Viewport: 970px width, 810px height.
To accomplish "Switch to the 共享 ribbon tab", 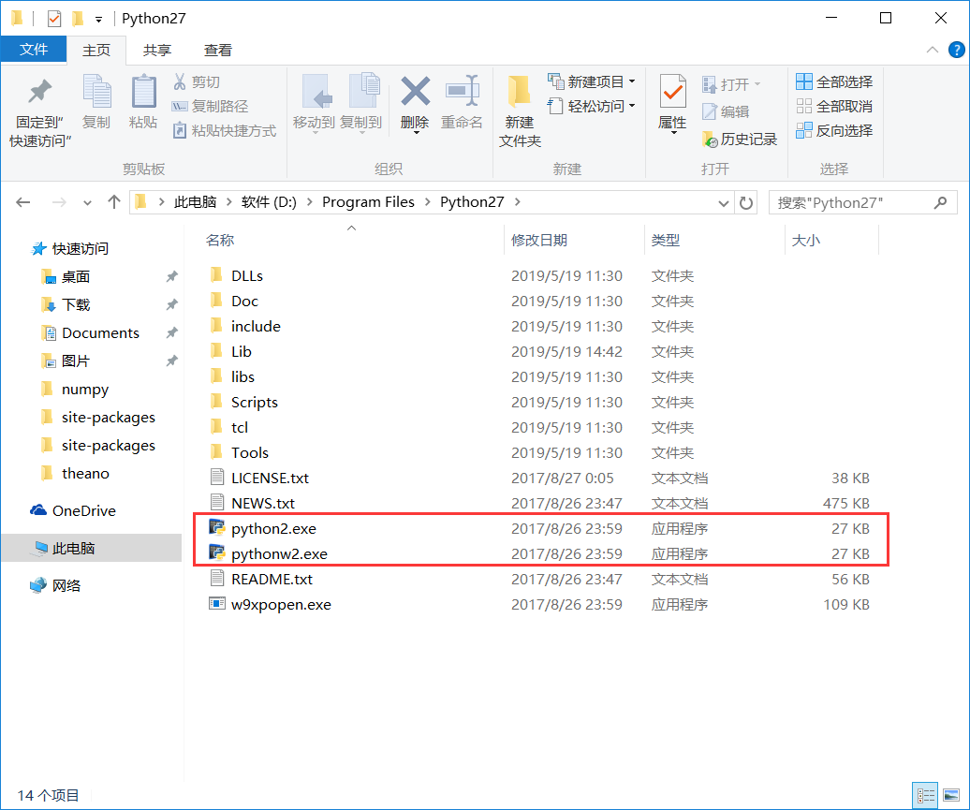I will pos(158,50).
